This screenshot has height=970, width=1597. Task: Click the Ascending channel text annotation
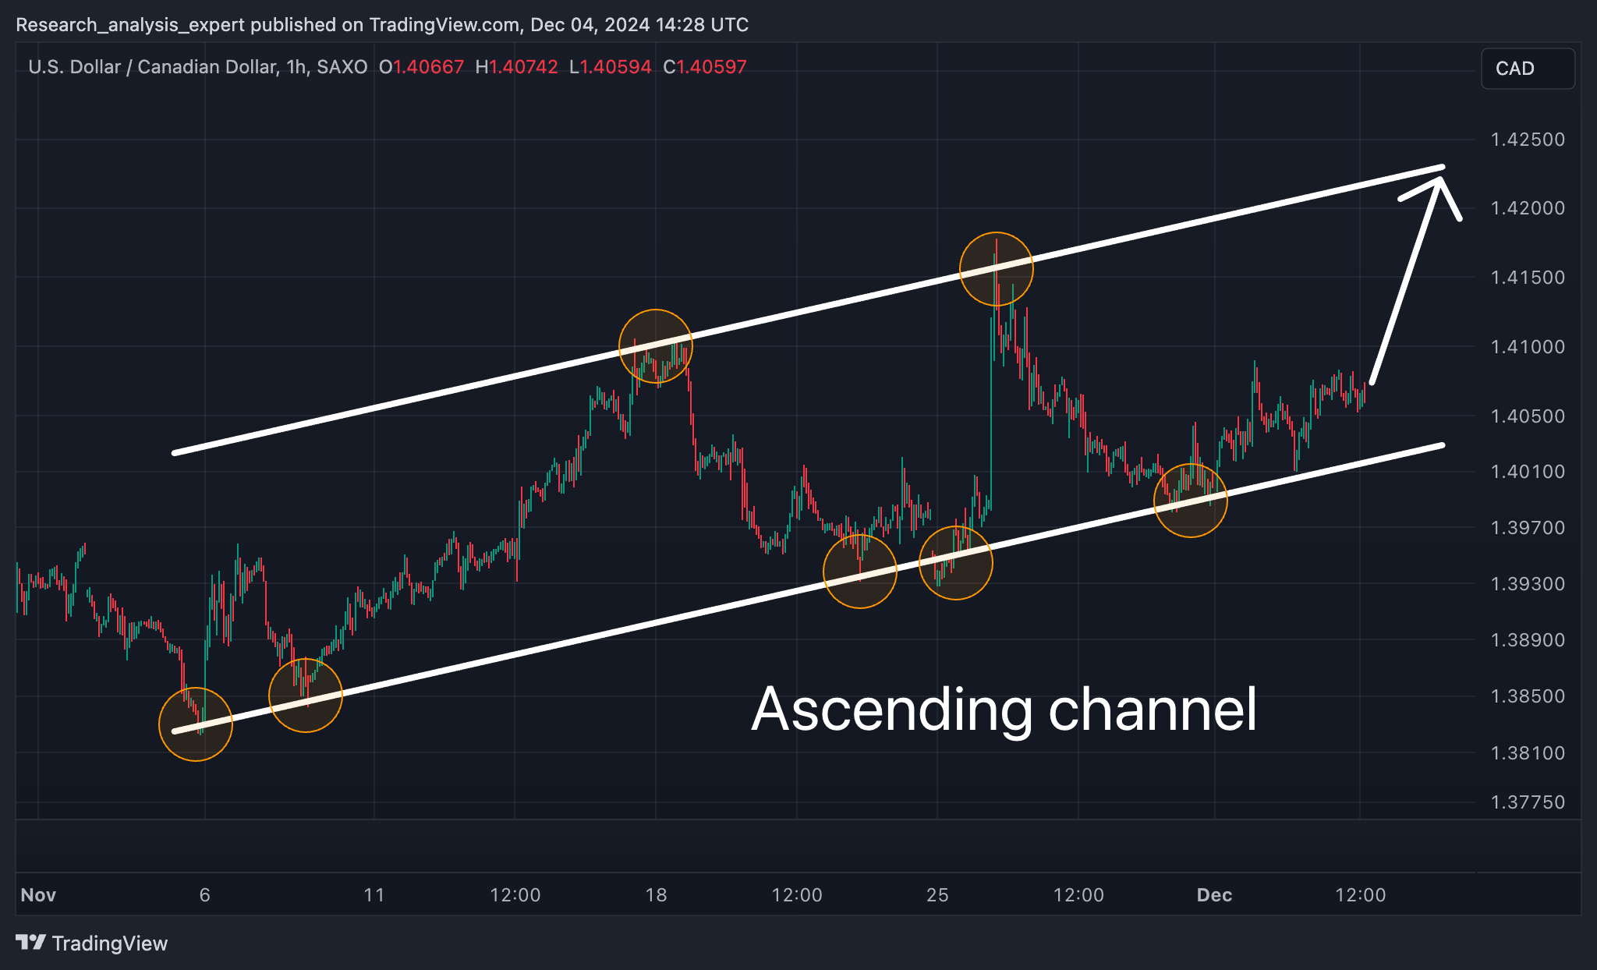(x=1004, y=710)
